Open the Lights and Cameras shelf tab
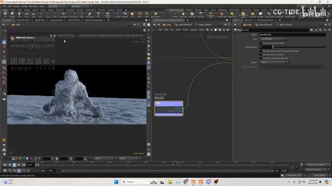 (x=176, y=10)
